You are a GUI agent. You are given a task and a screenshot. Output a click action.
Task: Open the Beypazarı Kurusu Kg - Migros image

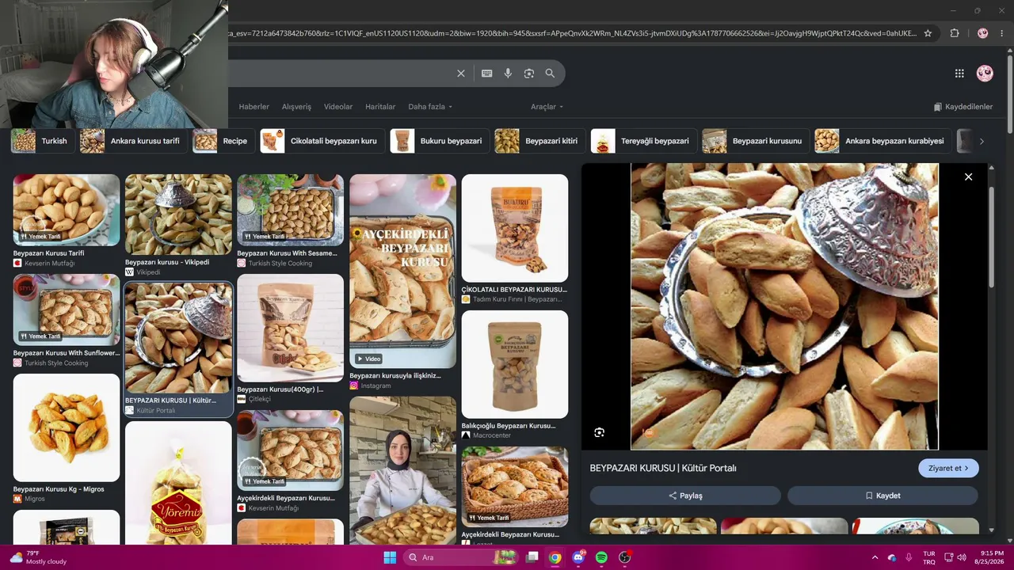(x=67, y=427)
